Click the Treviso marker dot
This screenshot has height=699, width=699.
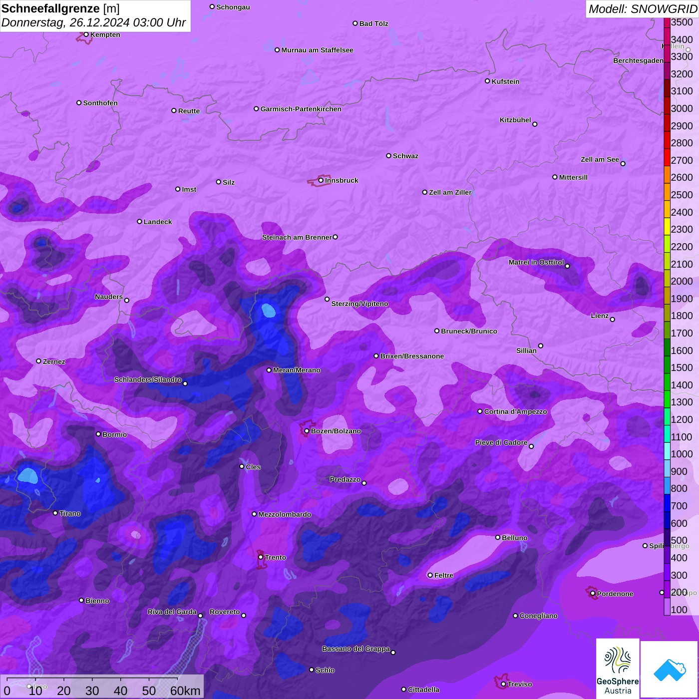pos(504,684)
